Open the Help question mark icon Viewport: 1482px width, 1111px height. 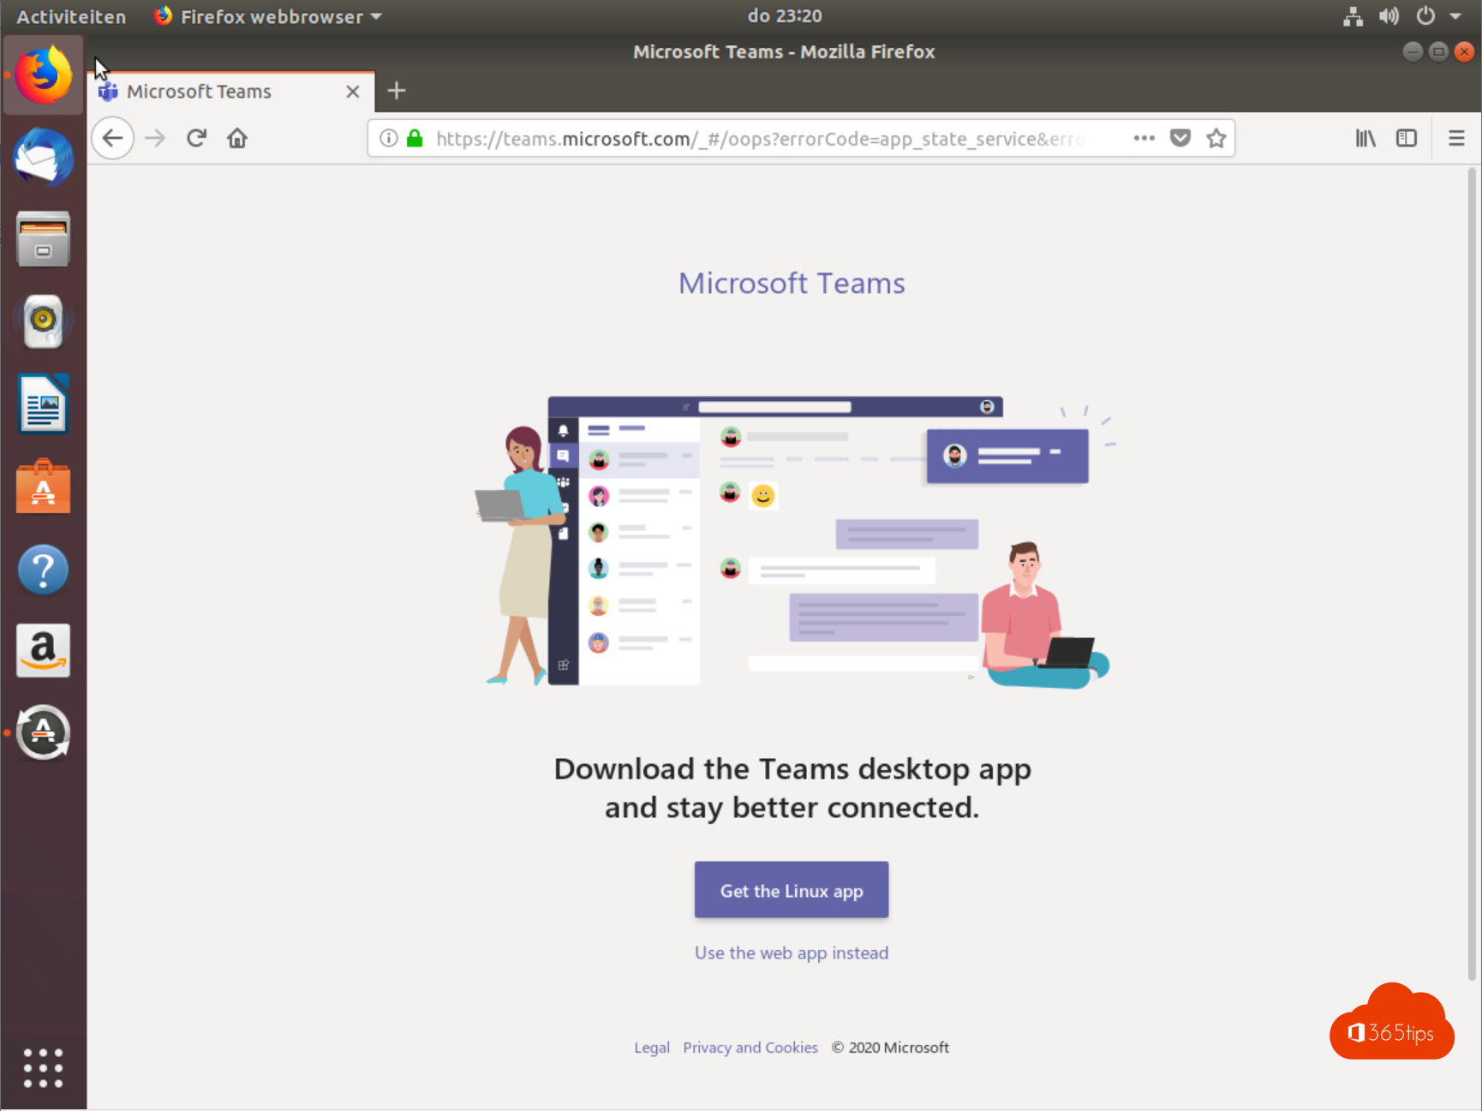(x=43, y=570)
